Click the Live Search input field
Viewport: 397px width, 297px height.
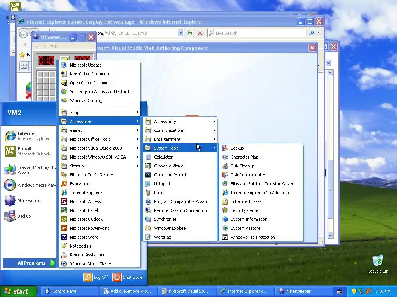(257, 33)
